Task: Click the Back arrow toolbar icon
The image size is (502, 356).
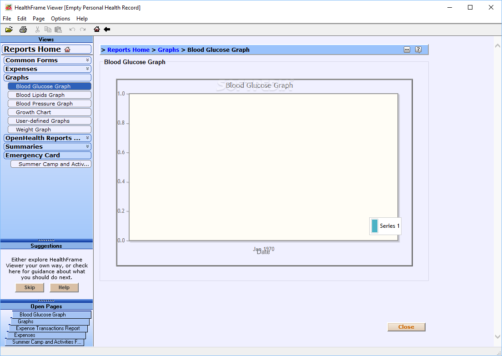Action: pyautogui.click(x=107, y=30)
